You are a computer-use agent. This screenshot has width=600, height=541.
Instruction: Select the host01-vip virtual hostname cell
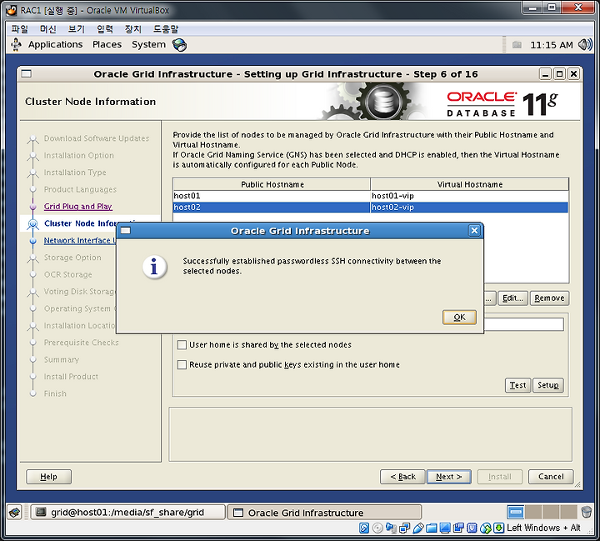[469, 196]
